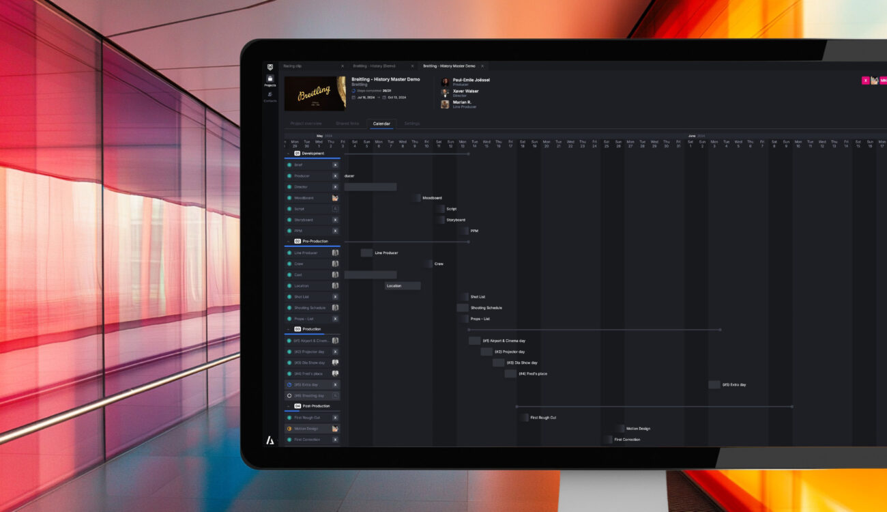Click the assignee badge on the First Rough Cut row

pos(335,418)
